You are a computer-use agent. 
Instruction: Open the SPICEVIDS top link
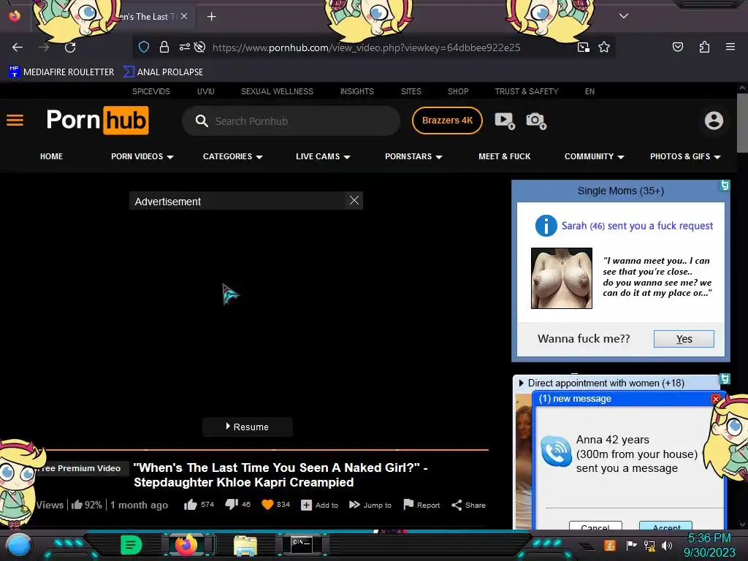coord(150,91)
